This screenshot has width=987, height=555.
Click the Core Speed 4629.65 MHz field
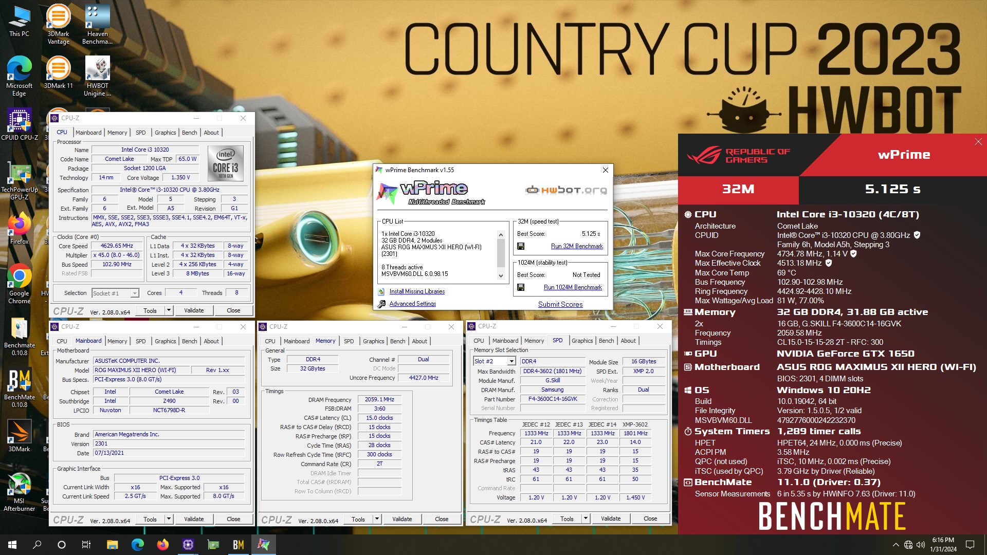(116, 246)
